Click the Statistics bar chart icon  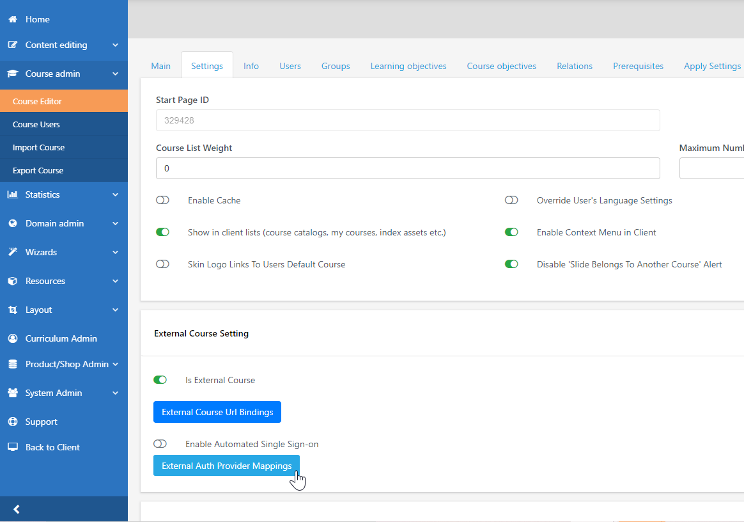click(13, 194)
